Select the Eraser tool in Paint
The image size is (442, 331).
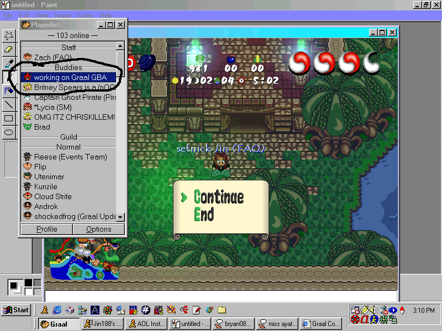pyautogui.click(x=9, y=49)
